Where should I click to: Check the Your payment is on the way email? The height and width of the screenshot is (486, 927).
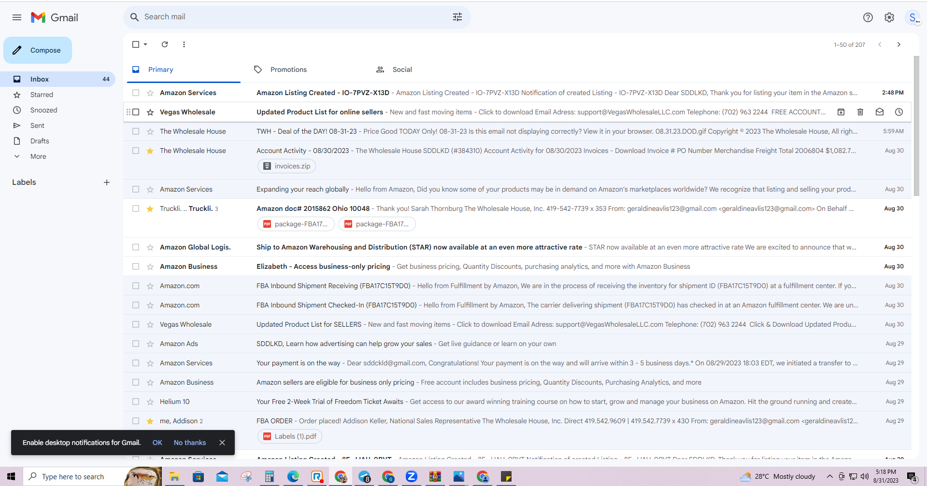[x=136, y=363]
